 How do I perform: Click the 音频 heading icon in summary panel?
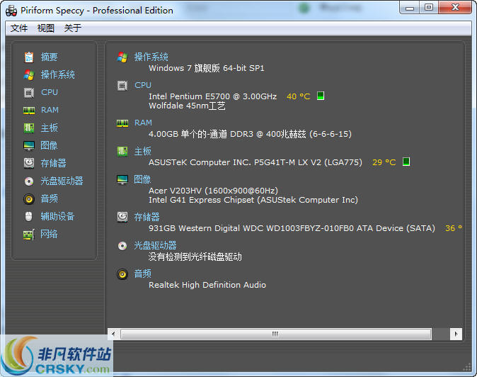[x=122, y=274]
